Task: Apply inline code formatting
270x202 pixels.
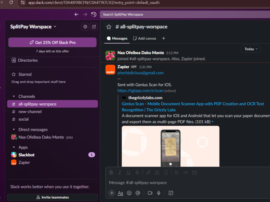Action: pos(185,172)
